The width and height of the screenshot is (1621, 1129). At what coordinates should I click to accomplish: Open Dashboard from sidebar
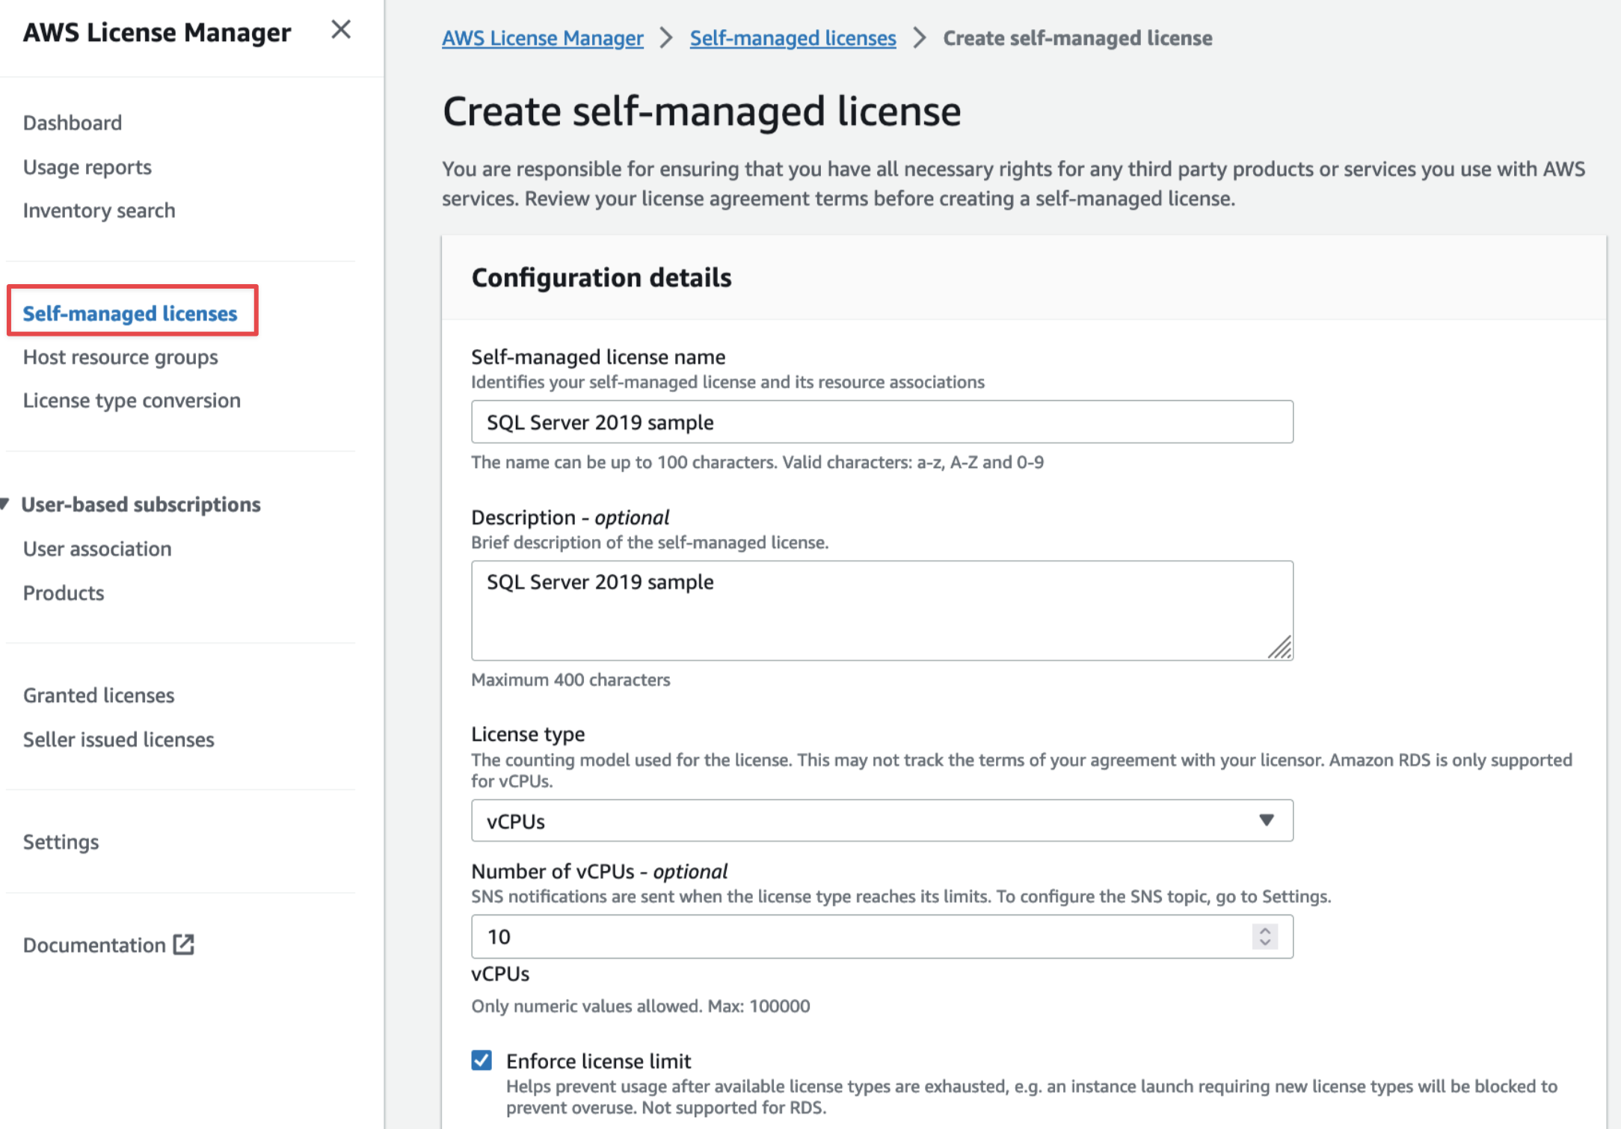pyautogui.click(x=73, y=123)
